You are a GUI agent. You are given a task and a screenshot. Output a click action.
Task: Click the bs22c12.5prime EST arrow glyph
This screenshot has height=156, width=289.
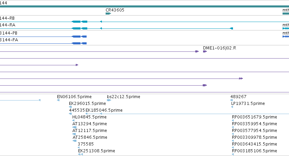point(109,100)
